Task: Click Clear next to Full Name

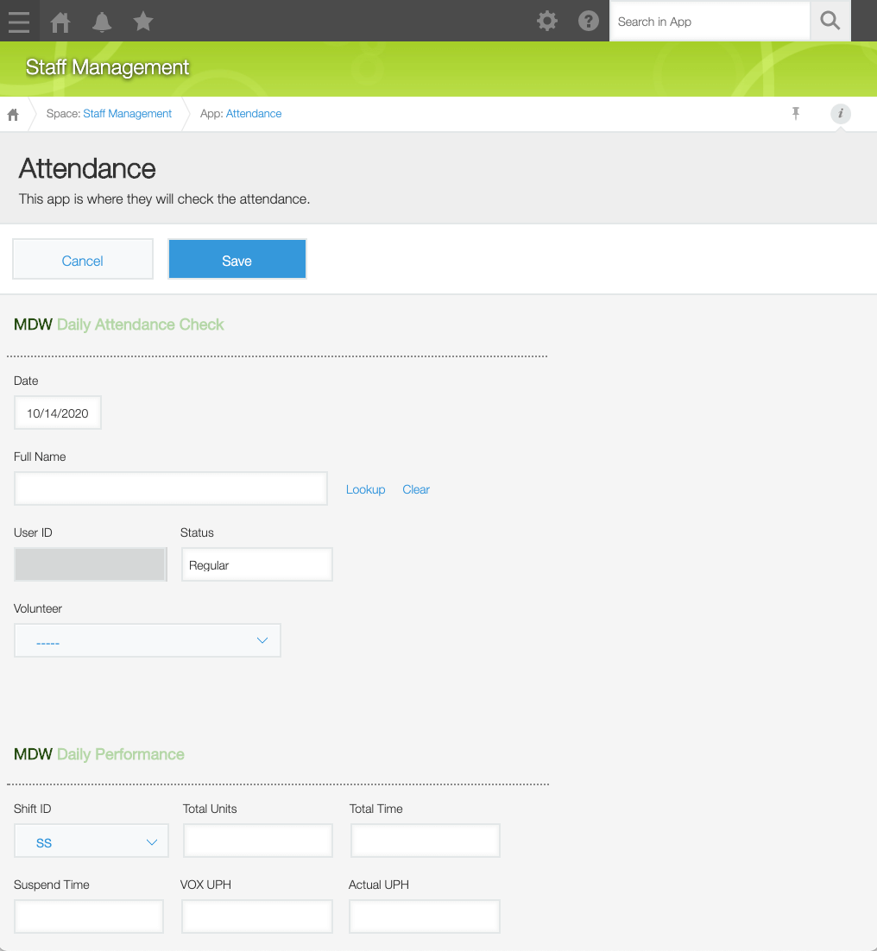Action: pyautogui.click(x=415, y=489)
